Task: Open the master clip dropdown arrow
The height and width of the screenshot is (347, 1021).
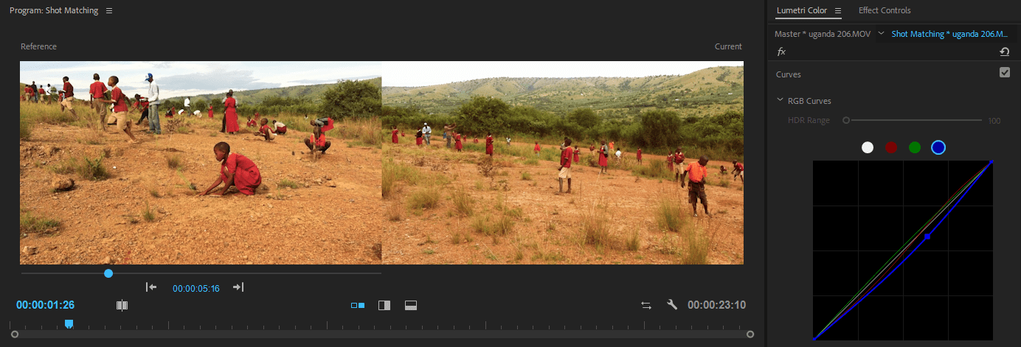Action: pos(881,34)
